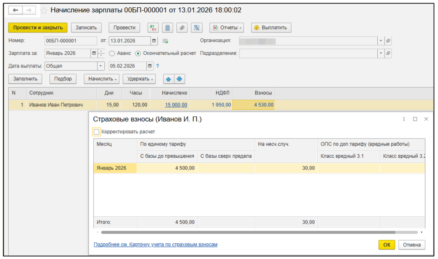Expand the Дата выплаты dropdown
The image size is (438, 259).
[101, 66]
